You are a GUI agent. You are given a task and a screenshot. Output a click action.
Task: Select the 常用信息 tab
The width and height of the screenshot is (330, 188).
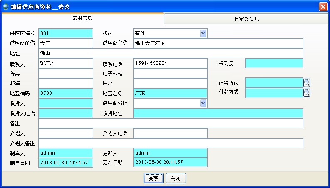click(82, 19)
